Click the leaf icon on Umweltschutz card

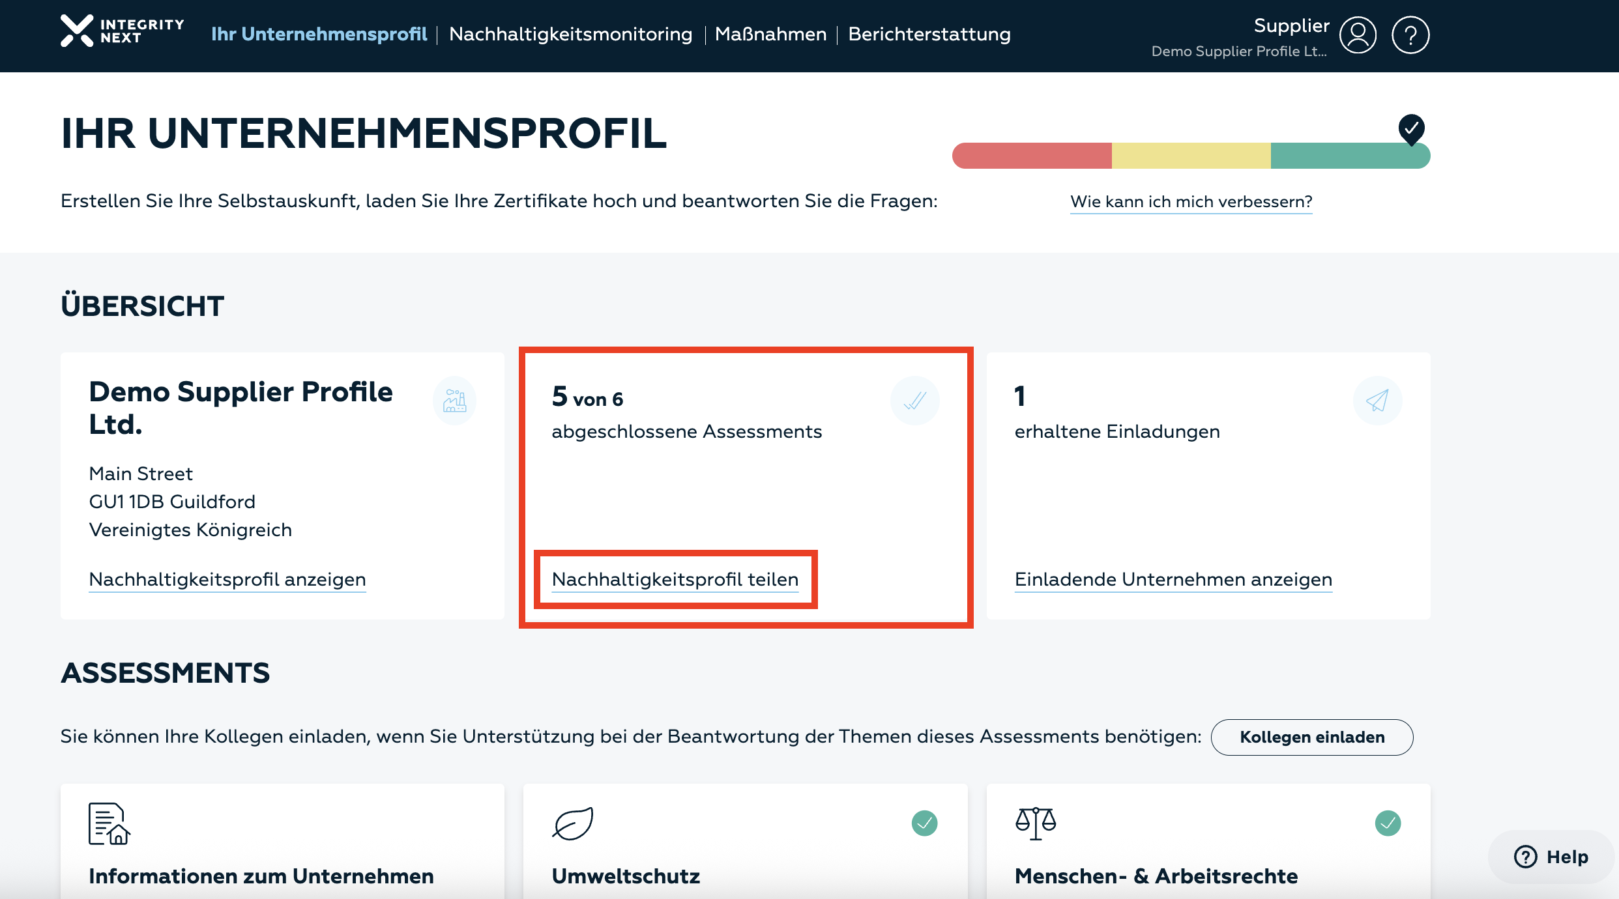click(572, 823)
